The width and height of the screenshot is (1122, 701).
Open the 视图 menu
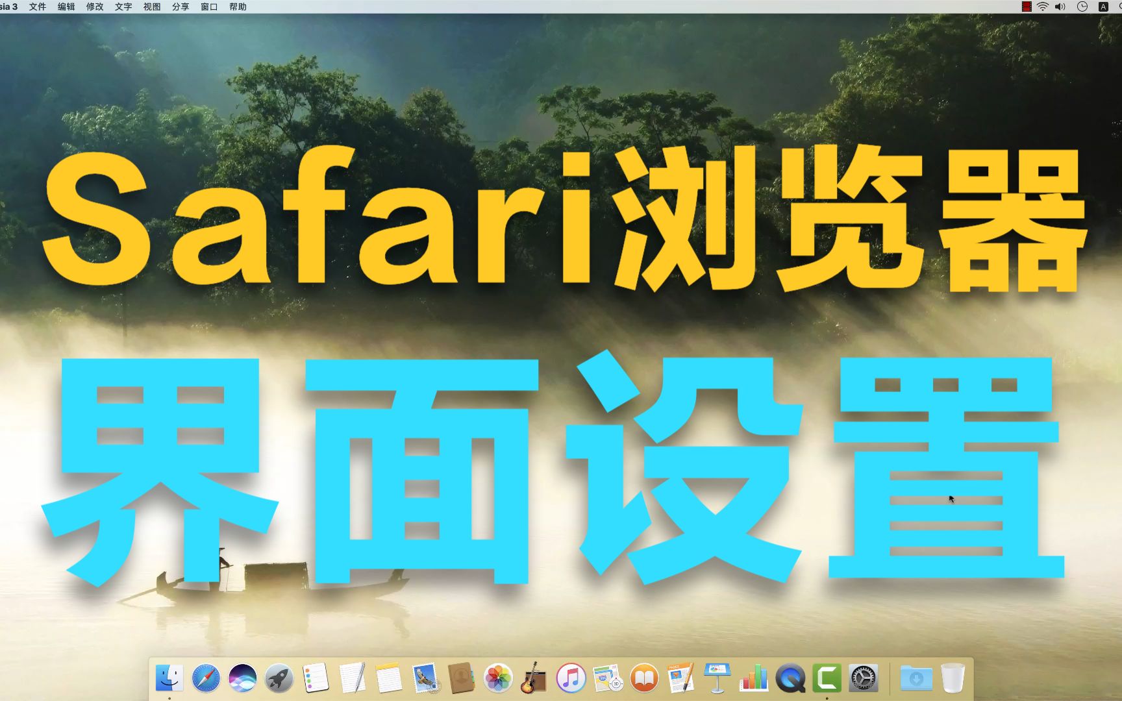[152, 6]
